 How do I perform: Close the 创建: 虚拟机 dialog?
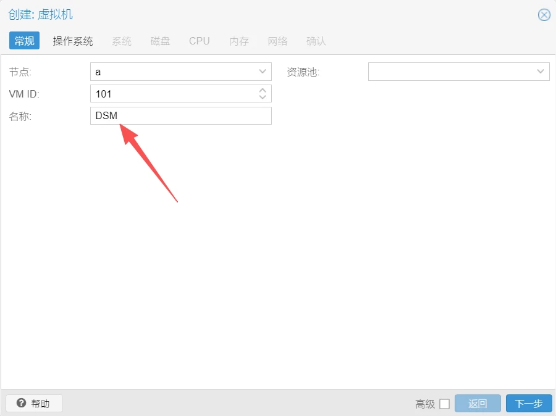544,15
